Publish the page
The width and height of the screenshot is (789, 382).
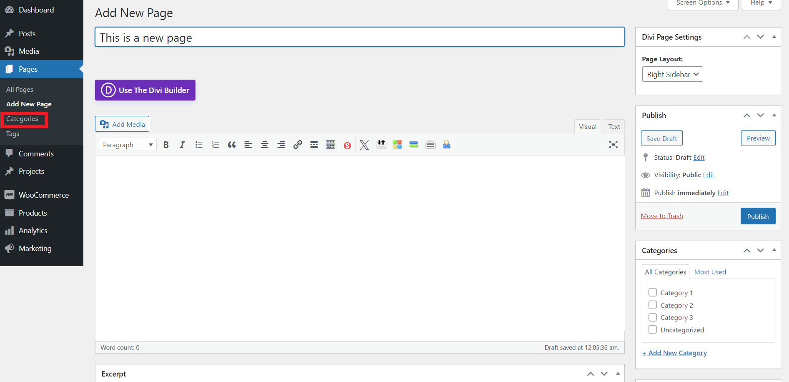(758, 216)
